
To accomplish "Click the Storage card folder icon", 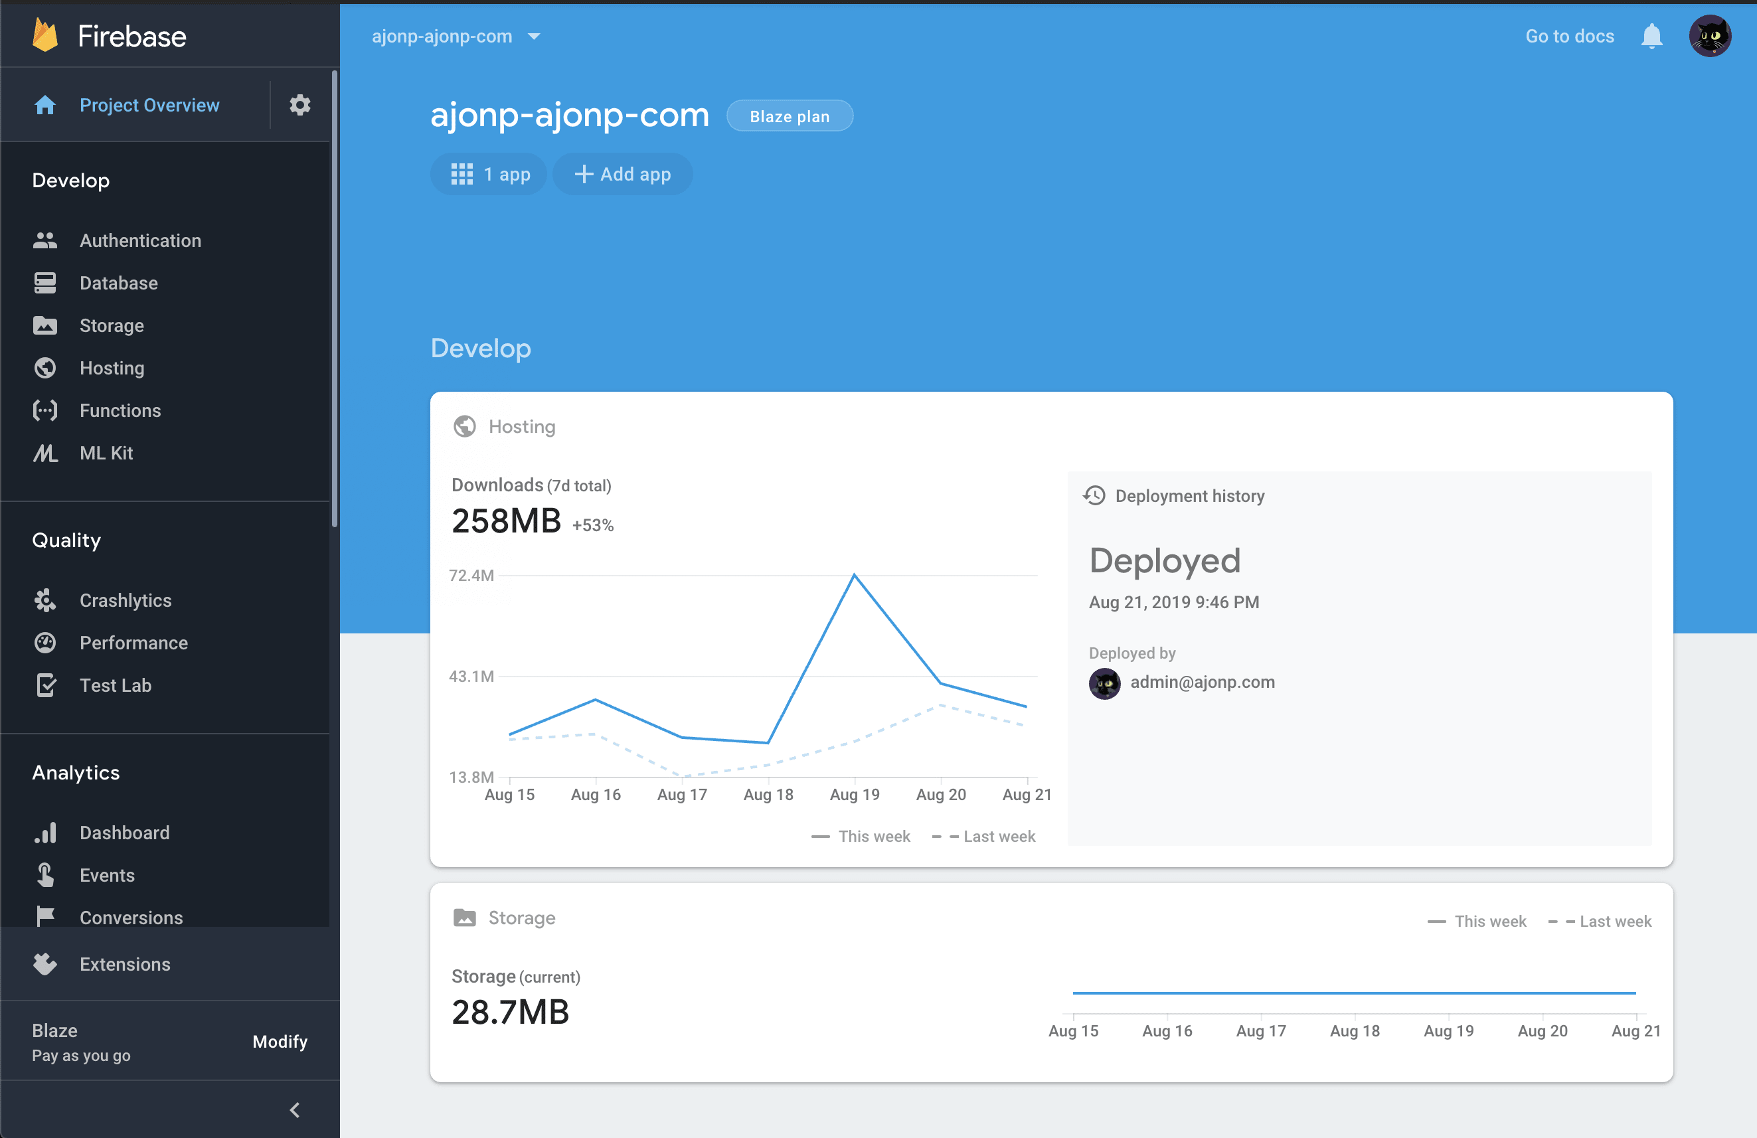I will click(x=464, y=918).
